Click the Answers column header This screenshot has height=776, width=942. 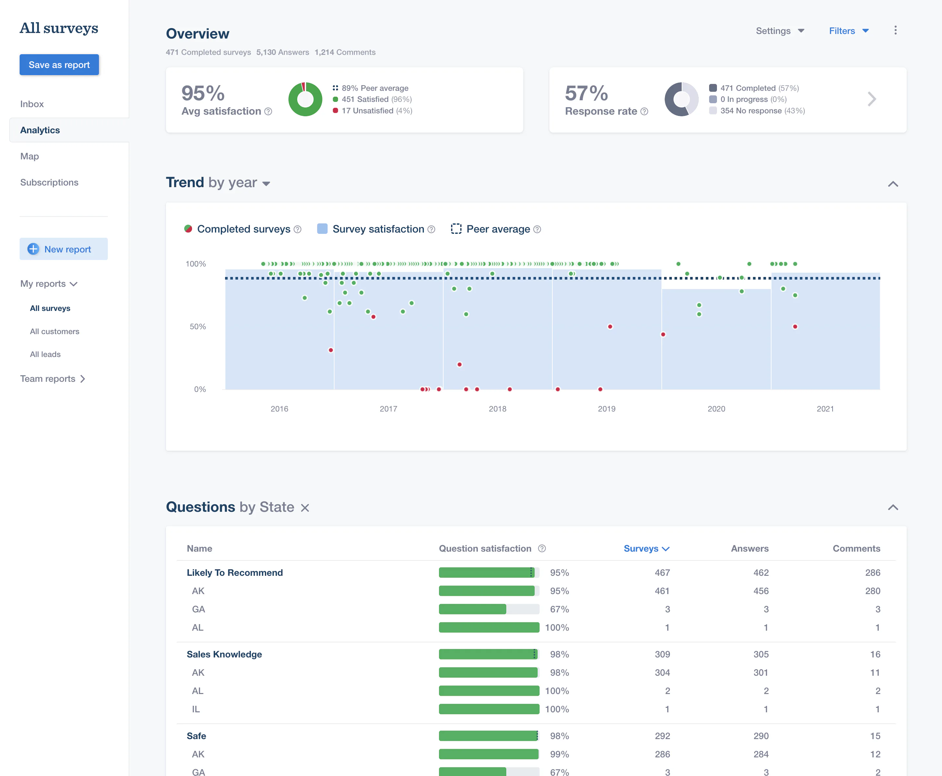pyautogui.click(x=750, y=548)
